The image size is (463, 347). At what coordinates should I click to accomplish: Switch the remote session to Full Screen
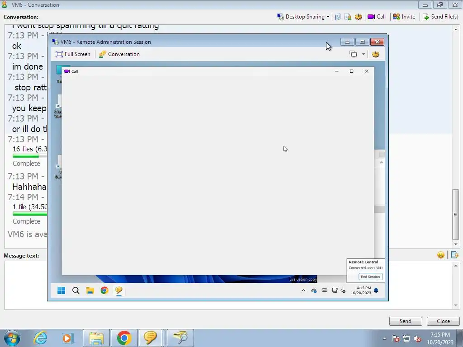(73, 54)
